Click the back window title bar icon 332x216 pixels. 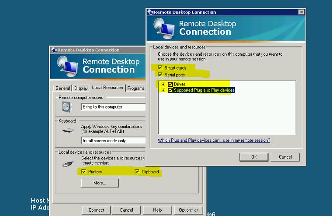[x=54, y=50]
